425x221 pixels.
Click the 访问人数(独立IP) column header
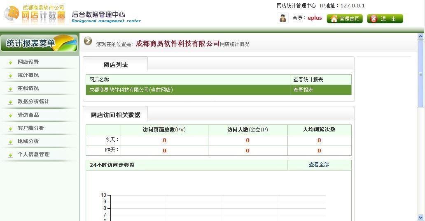tap(248, 129)
